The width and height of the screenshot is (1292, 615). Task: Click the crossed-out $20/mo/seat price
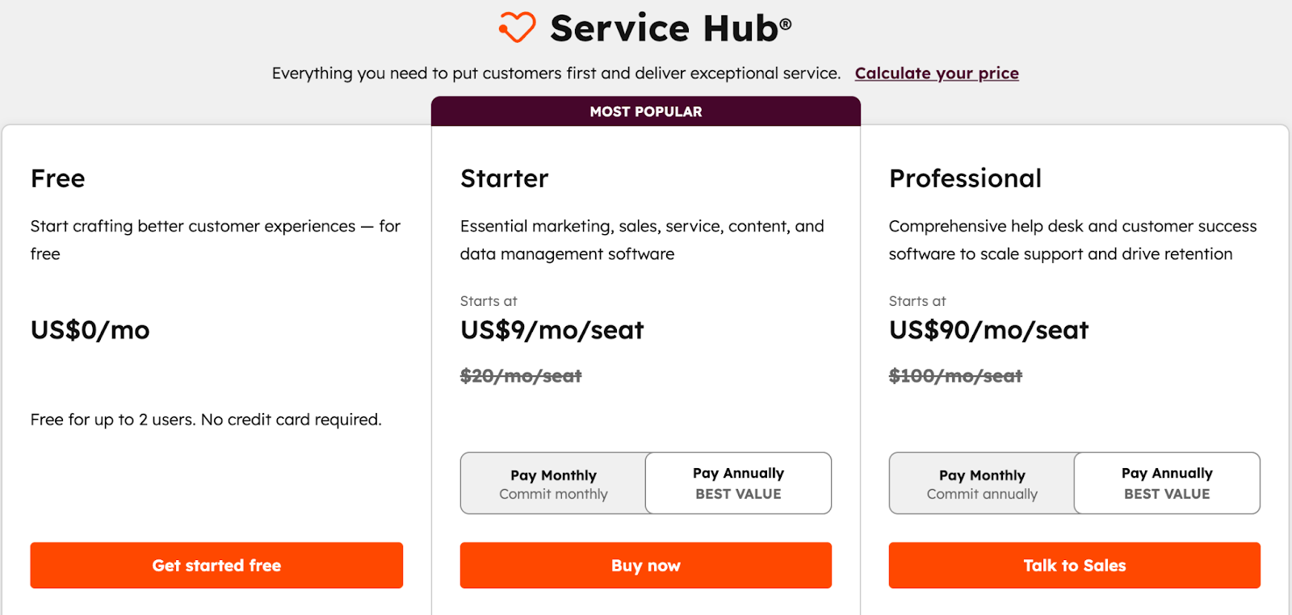tap(520, 375)
